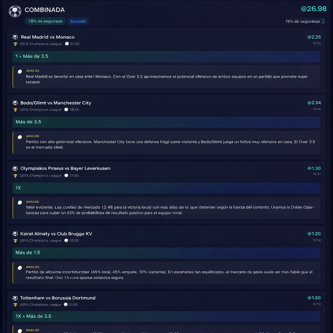
Task: Click clock icon beside 21:00 in Olympiakos match
Action: (x=66, y=175)
